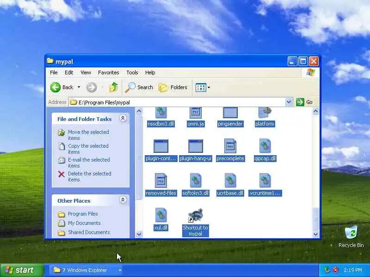Go to Program Files in Other Places
This screenshot has height=277, width=370.
click(x=83, y=214)
